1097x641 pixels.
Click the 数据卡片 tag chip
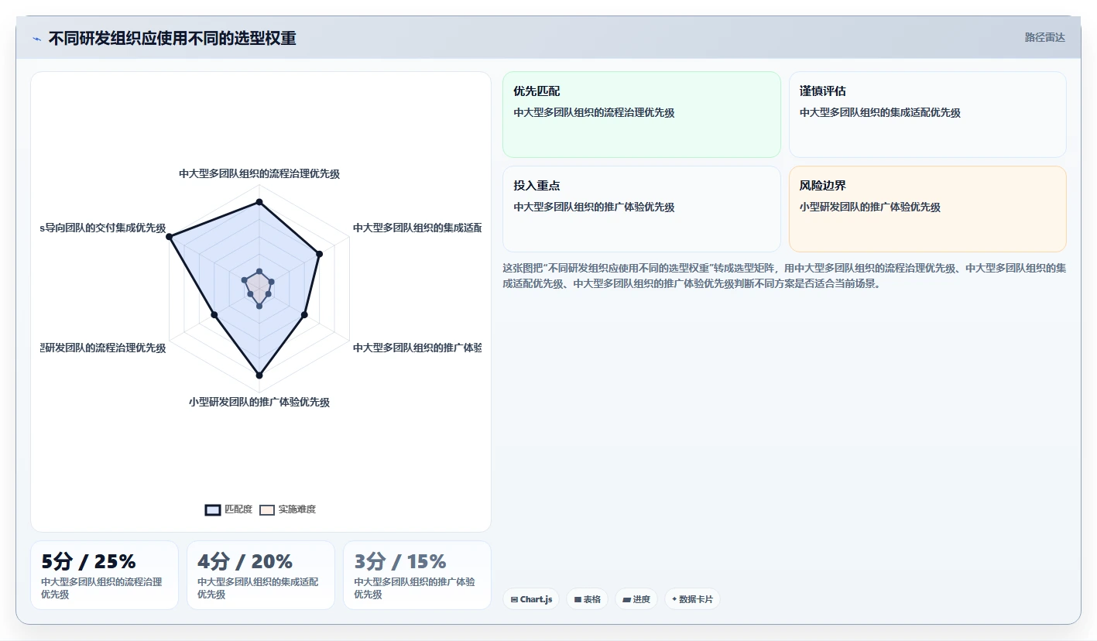click(x=692, y=599)
